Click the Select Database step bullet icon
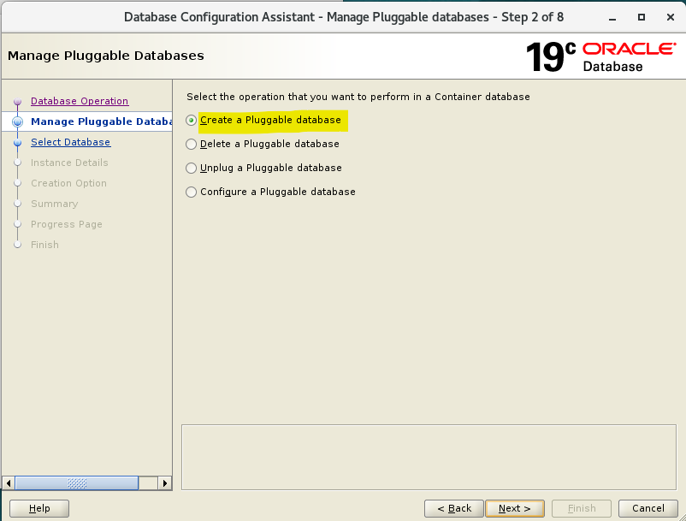Viewport: 686px width, 521px height. (17, 143)
